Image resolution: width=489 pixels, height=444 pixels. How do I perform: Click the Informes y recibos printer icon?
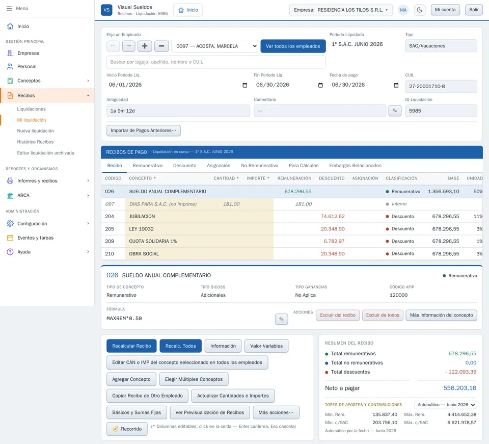10,180
